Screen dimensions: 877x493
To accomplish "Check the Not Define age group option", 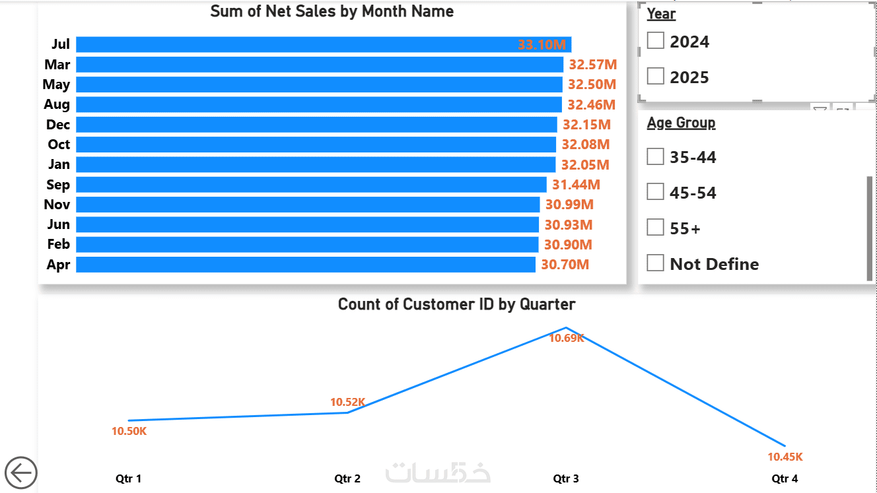I will pos(656,263).
